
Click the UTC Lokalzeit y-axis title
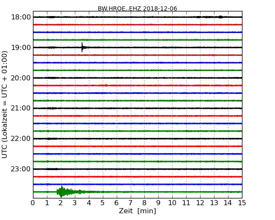[5, 104]
